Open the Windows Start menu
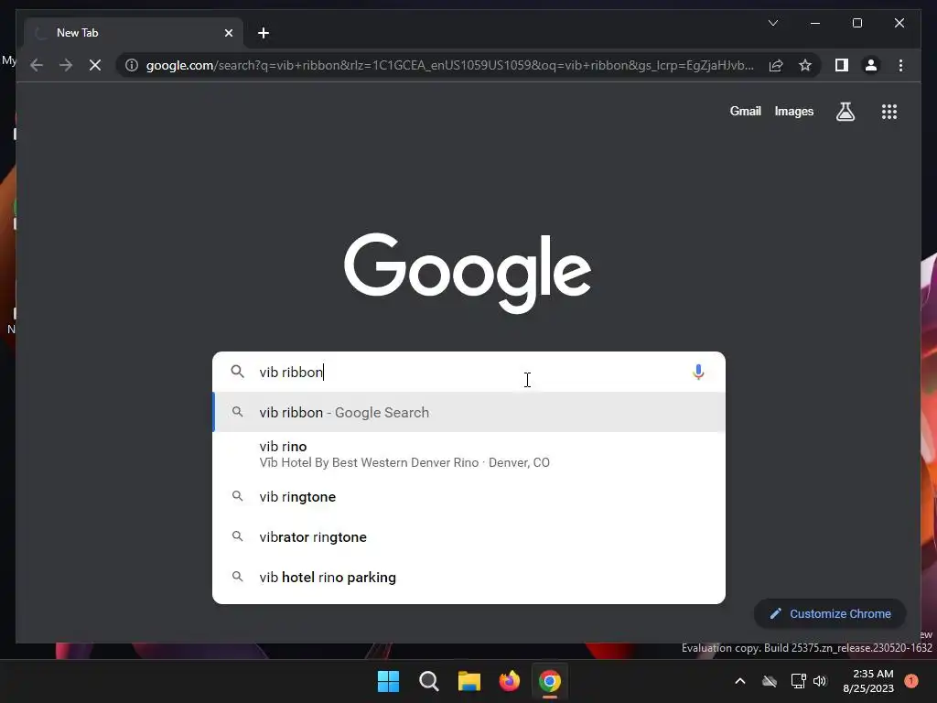Screen dimensions: 937x703 (x=388, y=681)
